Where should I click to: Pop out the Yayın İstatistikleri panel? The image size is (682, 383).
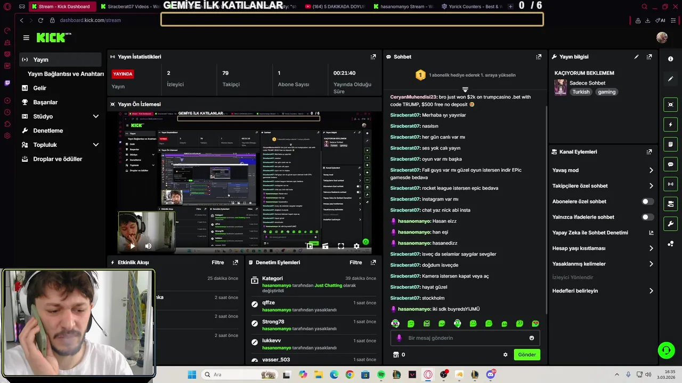[373, 56]
